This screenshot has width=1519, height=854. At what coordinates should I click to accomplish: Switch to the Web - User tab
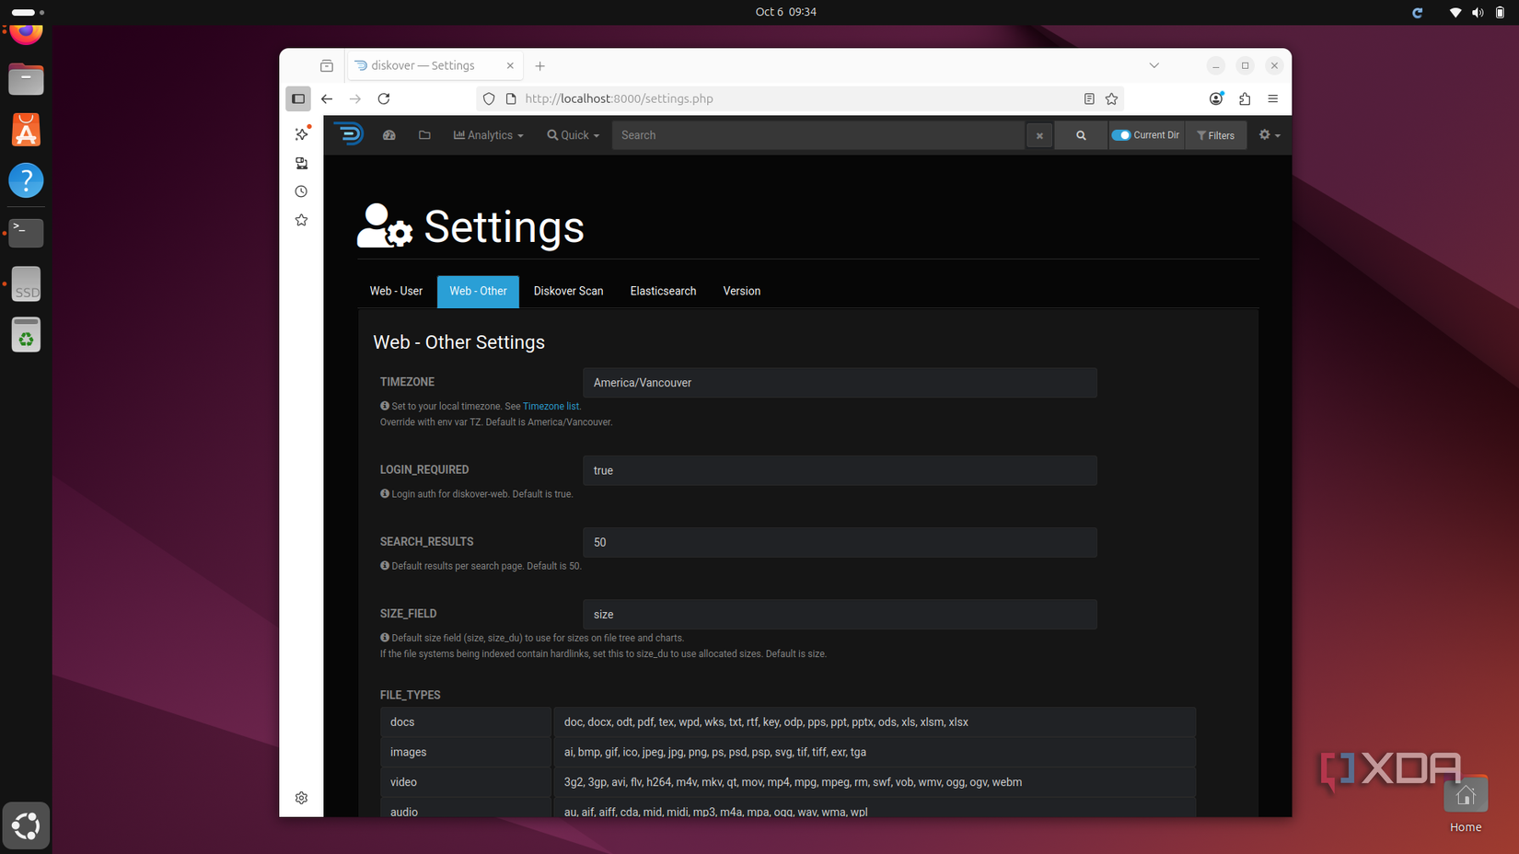point(396,291)
